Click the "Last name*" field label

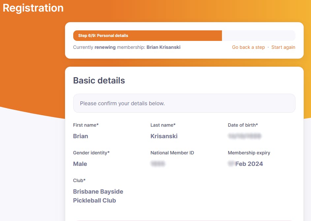point(163,125)
